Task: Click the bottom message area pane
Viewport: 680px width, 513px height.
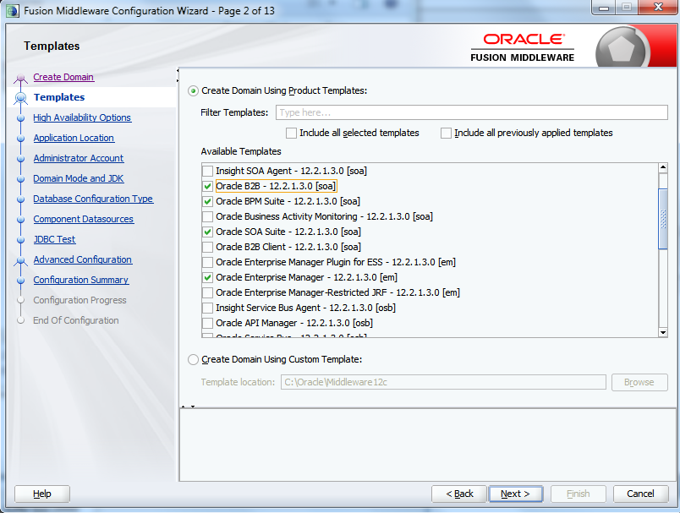Action: pyautogui.click(x=428, y=445)
